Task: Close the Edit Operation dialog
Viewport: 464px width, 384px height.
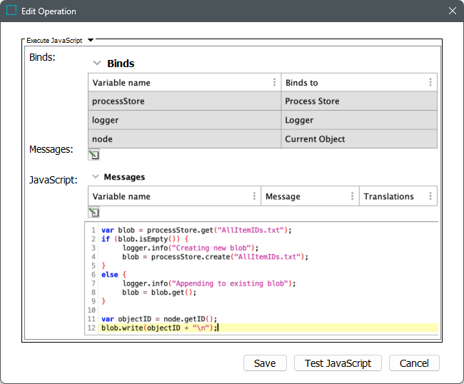Action: click(452, 11)
